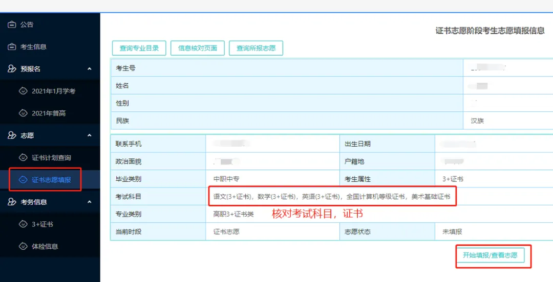The image size is (553, 282).
Task: Click the 3+证书 value beside 考生属性
Action: tap(453, 179)
